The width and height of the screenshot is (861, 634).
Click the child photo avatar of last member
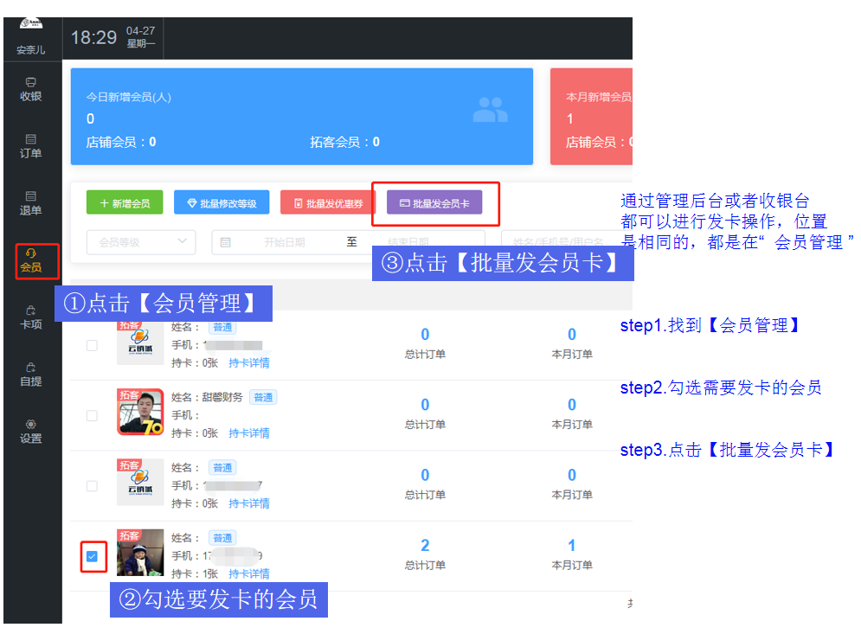click(x=140, y=552)
